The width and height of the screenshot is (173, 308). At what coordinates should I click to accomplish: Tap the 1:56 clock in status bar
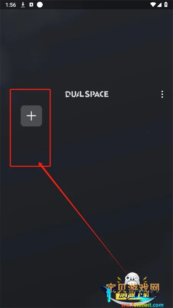pyautogui.click(x=11, y=5)
